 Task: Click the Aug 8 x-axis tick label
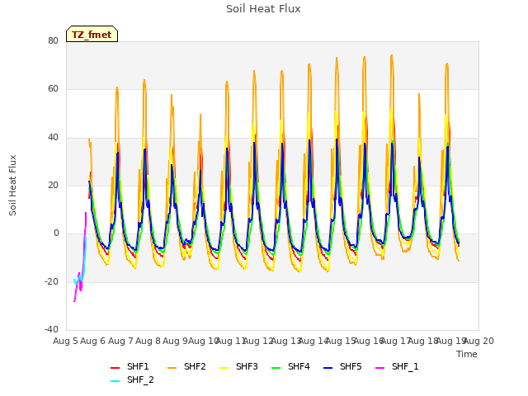pyautogui.click(x=148, y=341)
